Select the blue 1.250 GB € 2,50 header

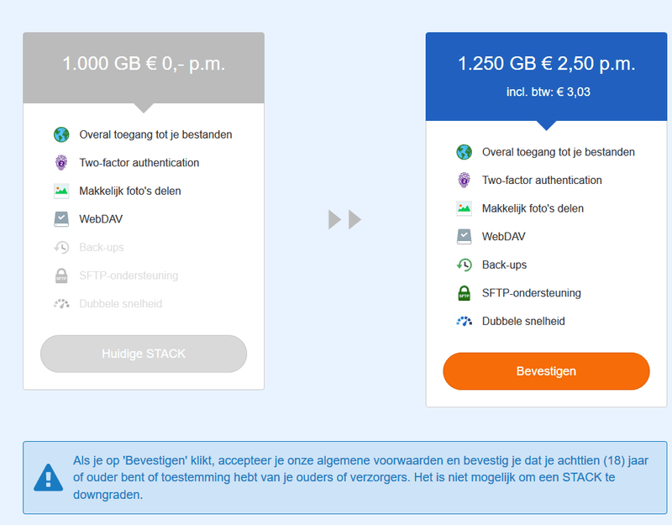pyautogui.click(x=546, y=64)
